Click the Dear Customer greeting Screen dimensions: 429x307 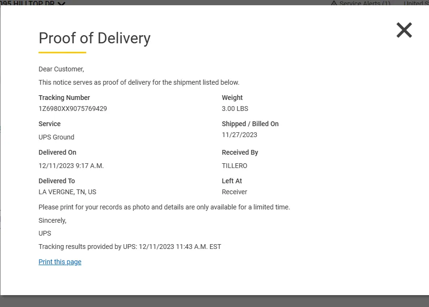click(x=61, y=69)
